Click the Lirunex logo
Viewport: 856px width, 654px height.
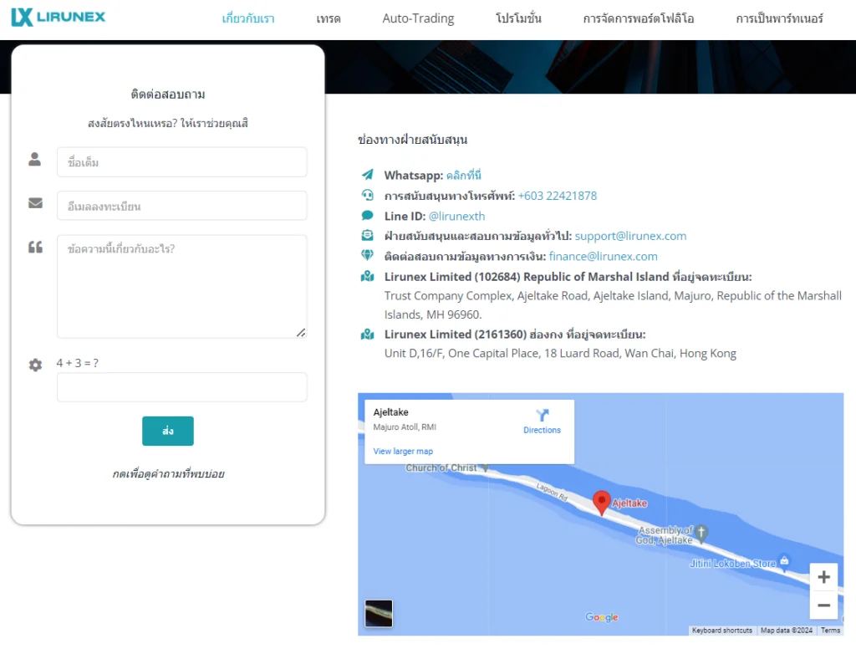point(59,17)
